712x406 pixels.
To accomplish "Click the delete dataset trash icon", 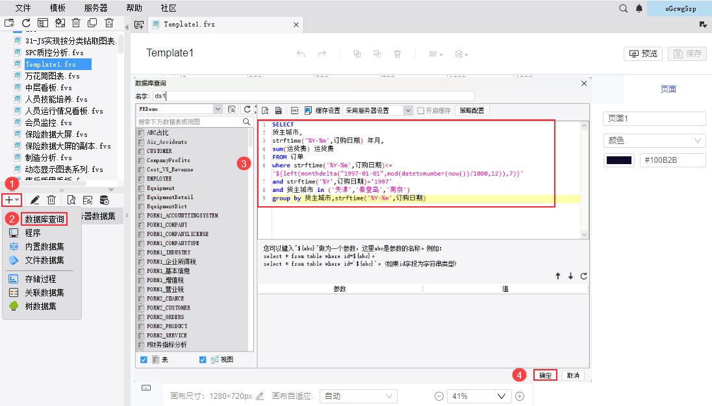I will click(x=51, y=200).
